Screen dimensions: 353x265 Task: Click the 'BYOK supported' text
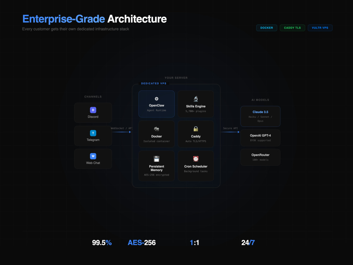coord(260,140)
